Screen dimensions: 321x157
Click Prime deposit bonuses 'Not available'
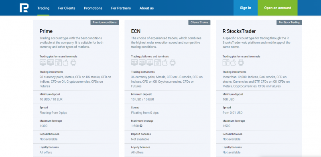(49, 139)
